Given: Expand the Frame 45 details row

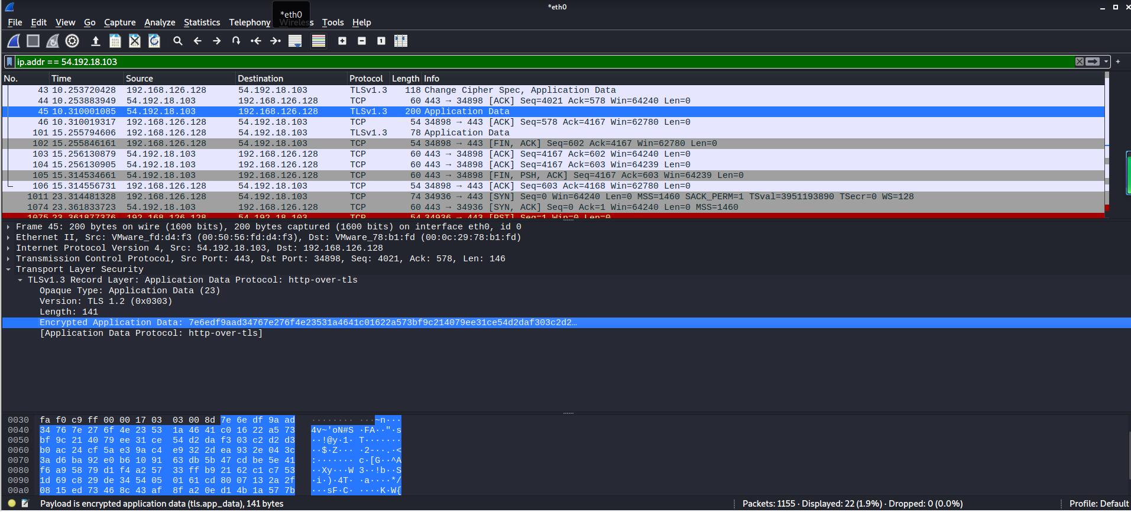Looking at the screenshot, I should click(x=8, y=227).
